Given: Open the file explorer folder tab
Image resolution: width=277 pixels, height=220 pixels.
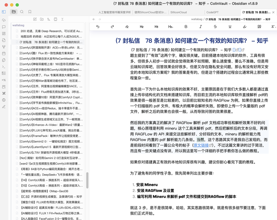Looking at the screenshot, I should (x=13, y=12).
